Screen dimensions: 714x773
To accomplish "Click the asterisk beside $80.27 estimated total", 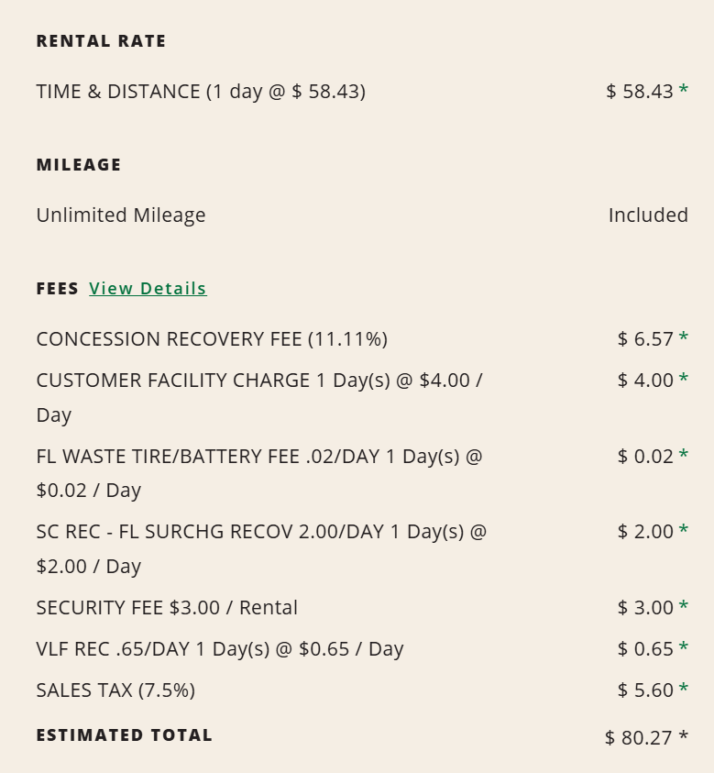I will coord(683,737).
